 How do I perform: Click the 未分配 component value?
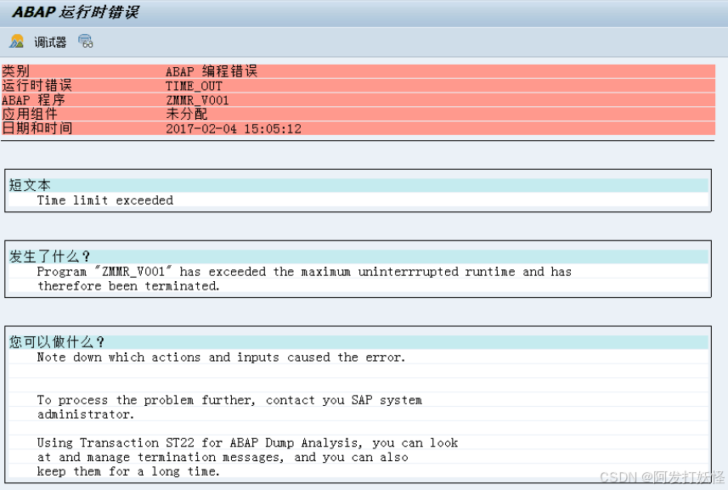tap(187, 114)
